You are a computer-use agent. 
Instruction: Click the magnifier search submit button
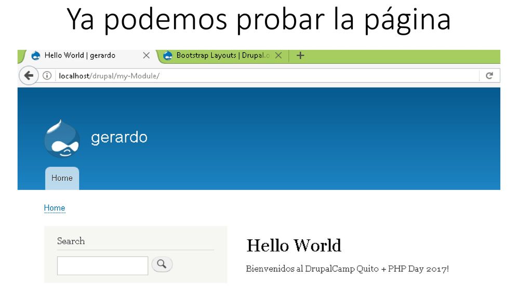pos(162,264)
